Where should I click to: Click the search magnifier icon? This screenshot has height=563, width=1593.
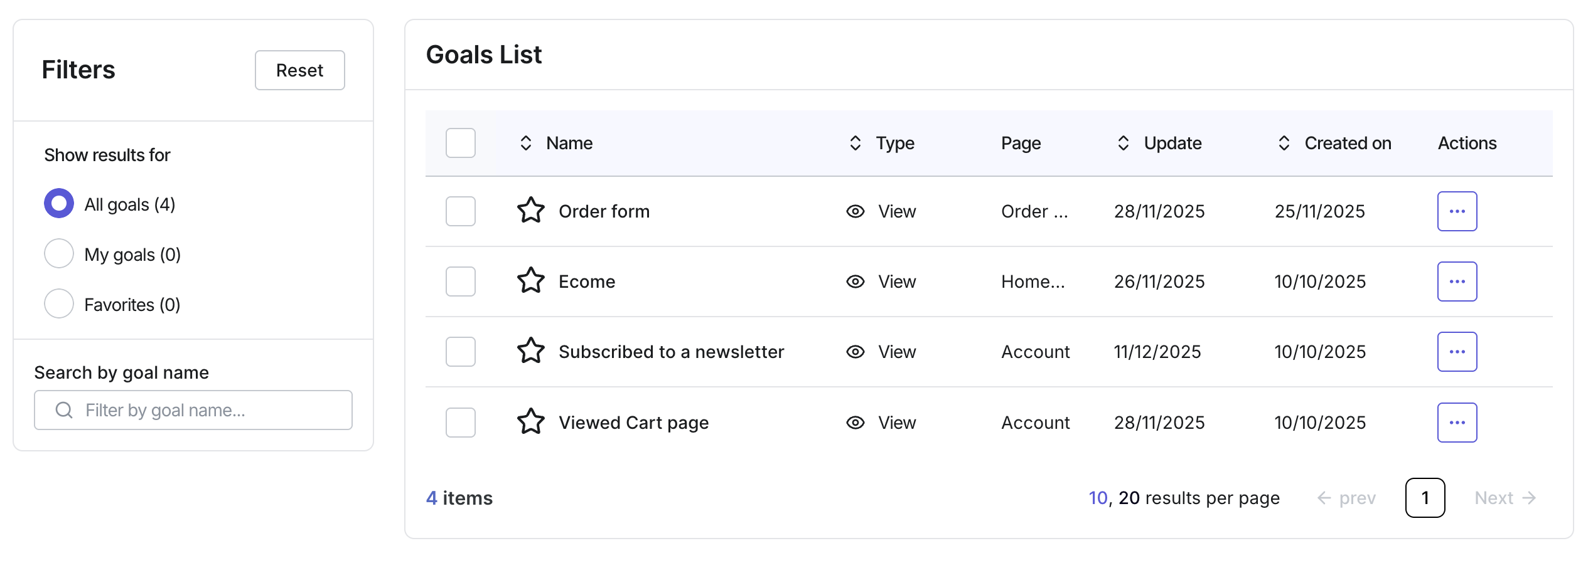coord(64,410)
